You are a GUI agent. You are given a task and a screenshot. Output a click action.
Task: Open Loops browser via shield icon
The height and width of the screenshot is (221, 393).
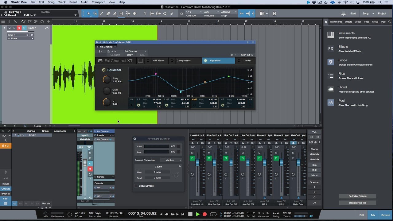(x=331, y=62)
